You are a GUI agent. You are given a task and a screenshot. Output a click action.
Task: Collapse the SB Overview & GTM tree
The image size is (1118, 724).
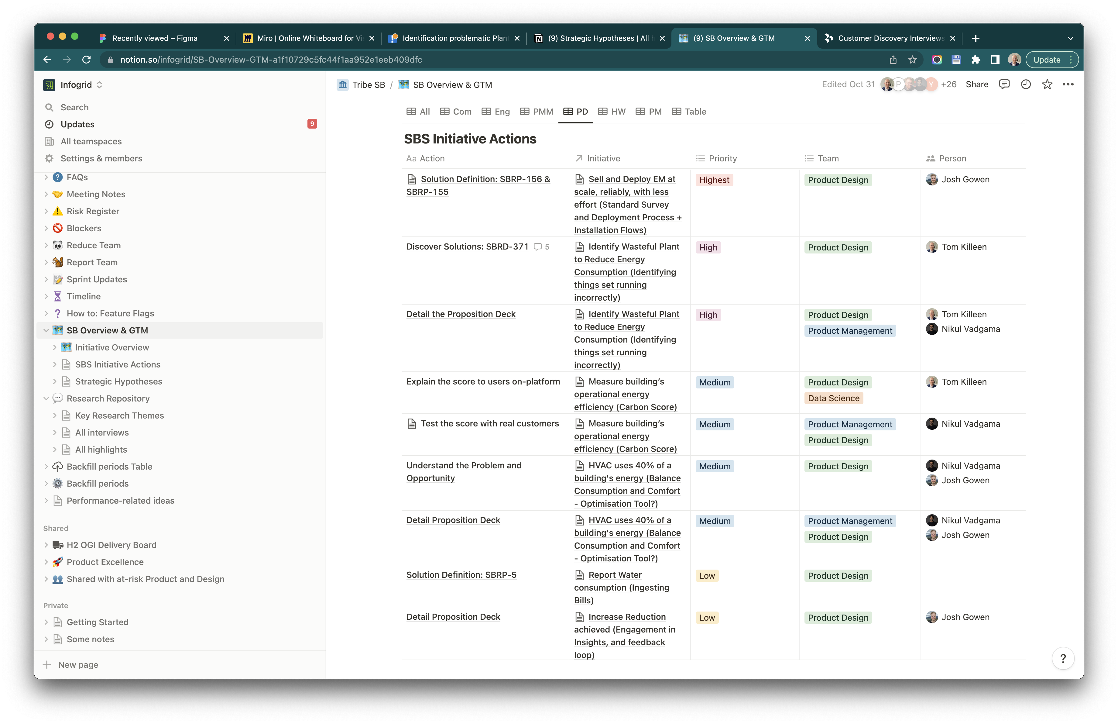click(46, 330)
